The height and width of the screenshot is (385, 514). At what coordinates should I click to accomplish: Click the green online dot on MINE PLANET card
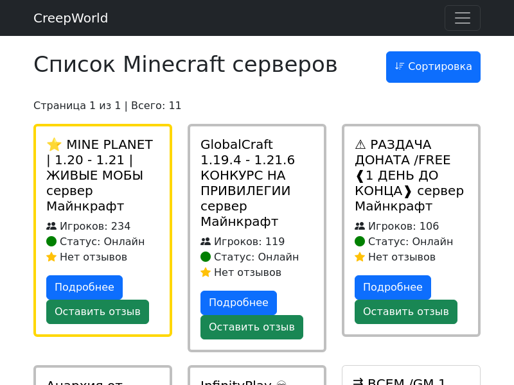(51, 241)
